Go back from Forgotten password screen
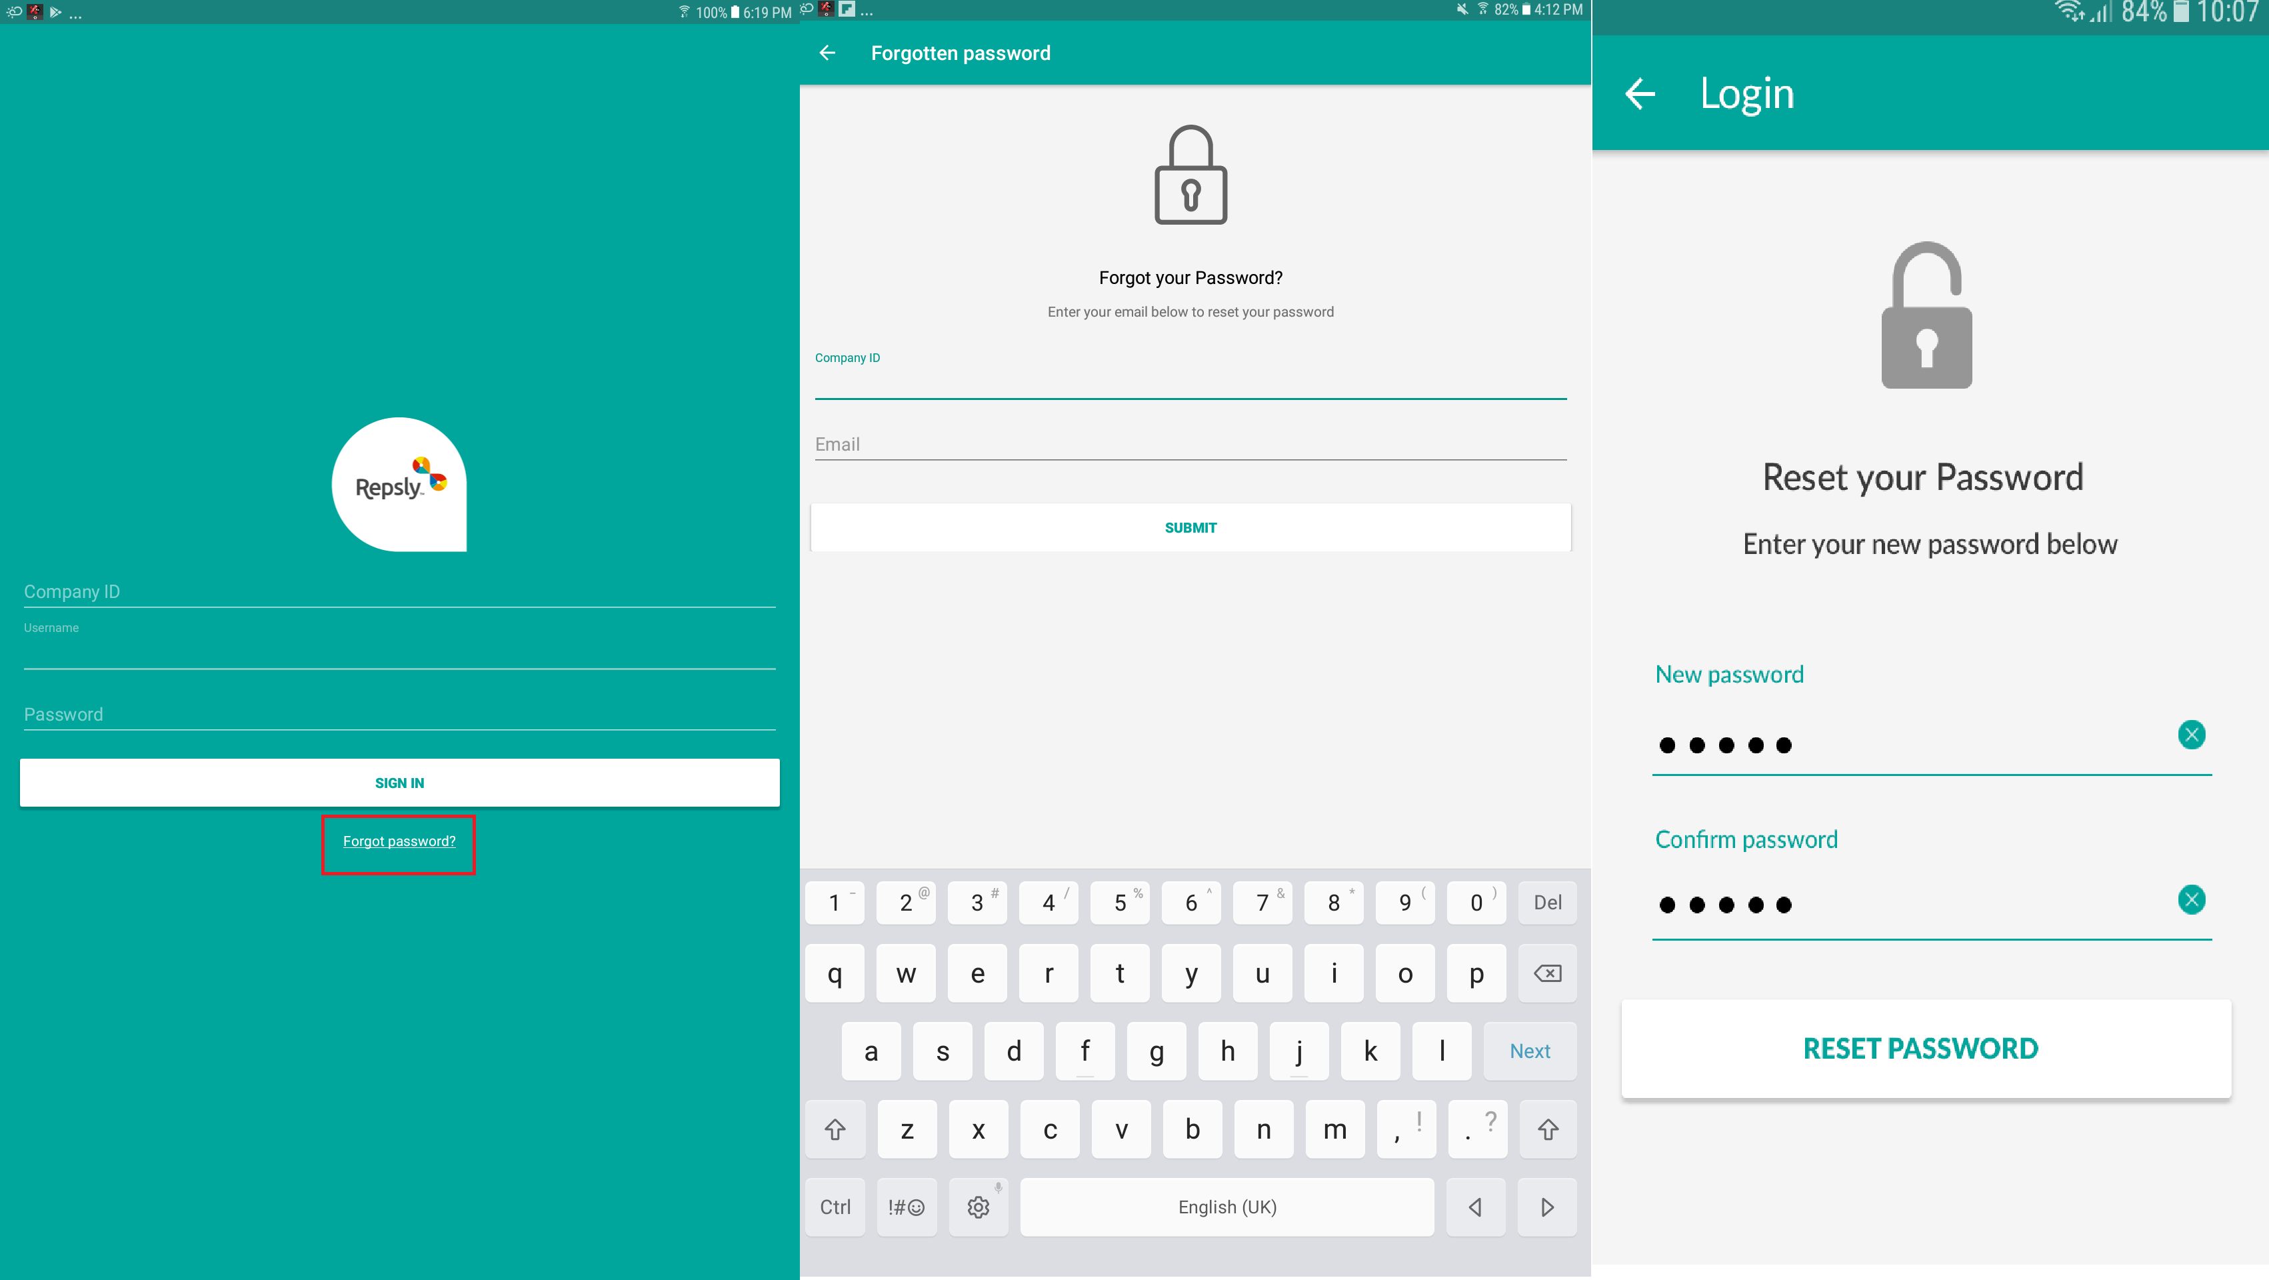 827,53
